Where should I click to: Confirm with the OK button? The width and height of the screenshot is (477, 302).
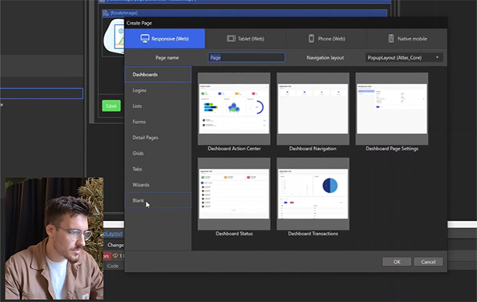pyautogui.click(x=397, y=261)
